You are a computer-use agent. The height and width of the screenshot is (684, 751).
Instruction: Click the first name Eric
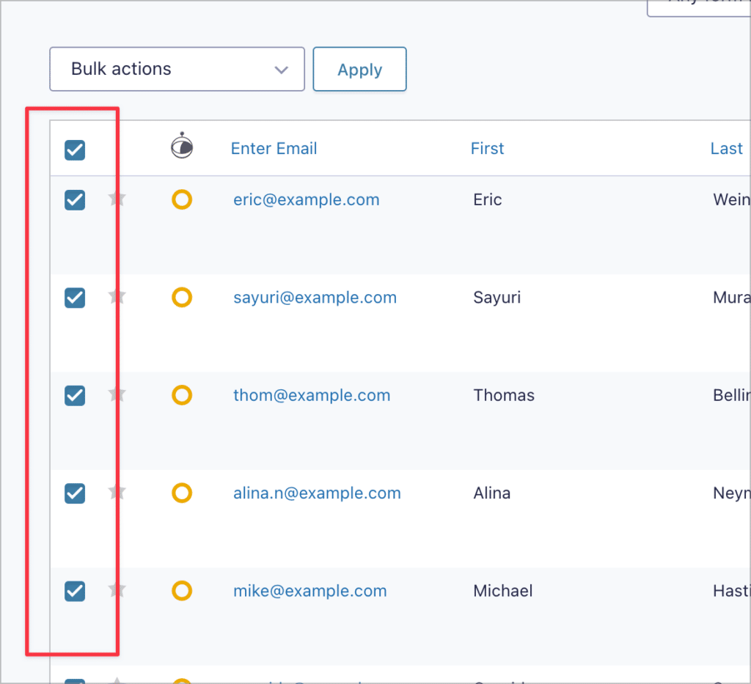(x=488, y=199)
